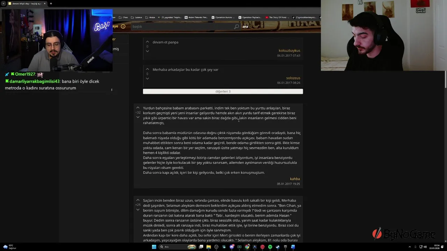Screen dimensions: 447x251
Task: Click the page vertical scrollbar thumb
Action: pos(446,79)
